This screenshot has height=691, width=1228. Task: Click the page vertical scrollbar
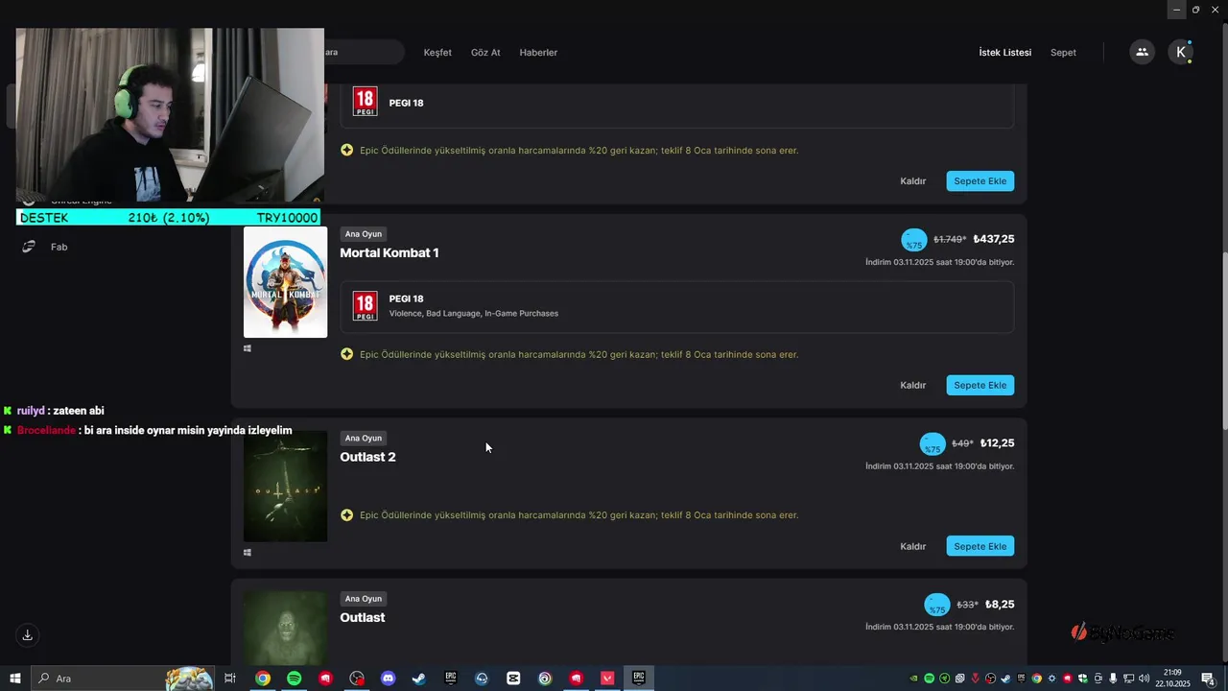coord(1223,341)
